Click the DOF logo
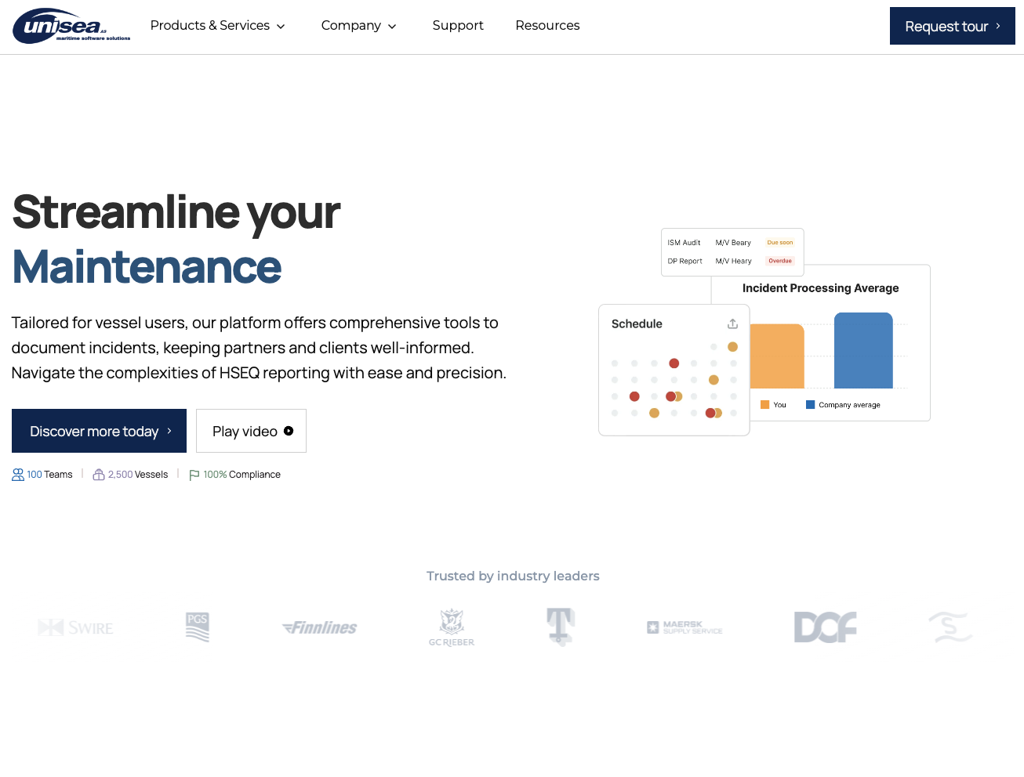Image resolution: width=1024 pixels, height=777 pixels. (825, 627)
